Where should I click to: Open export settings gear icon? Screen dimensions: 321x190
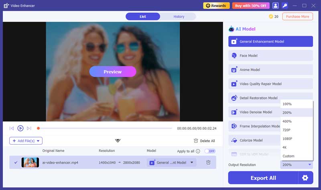pyautogui.click(x=306, y=178)
